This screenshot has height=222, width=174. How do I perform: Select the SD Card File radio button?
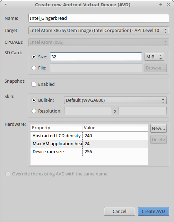click(x=34, y=68)
